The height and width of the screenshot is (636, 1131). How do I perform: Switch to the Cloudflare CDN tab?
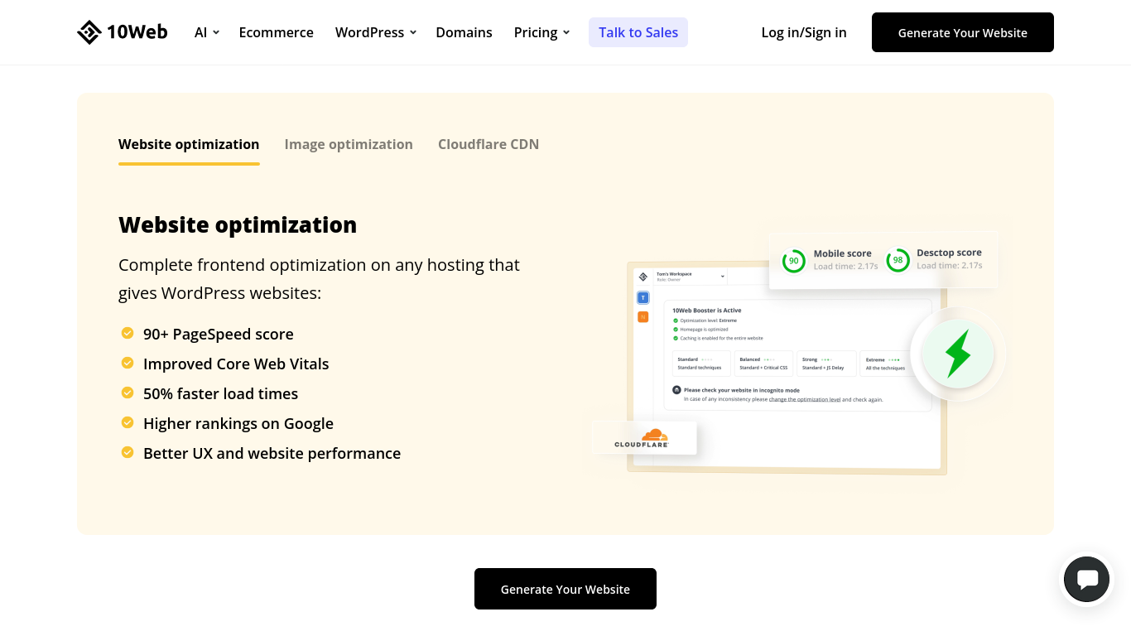(x=488, y=144)
